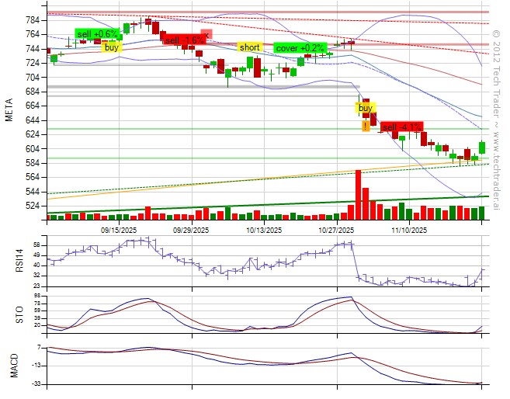This screenshot has height=399, width=510.
Task: Click the 10/27/2025 date label
Action: [x=336, y=230]
